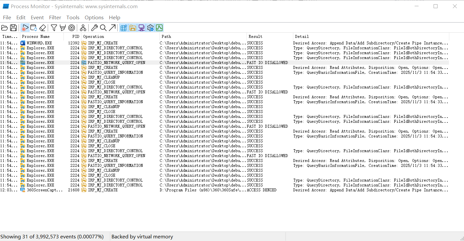
Task: Click the Process Monitor title bar app icon
Action: click(x=6, y=6)
